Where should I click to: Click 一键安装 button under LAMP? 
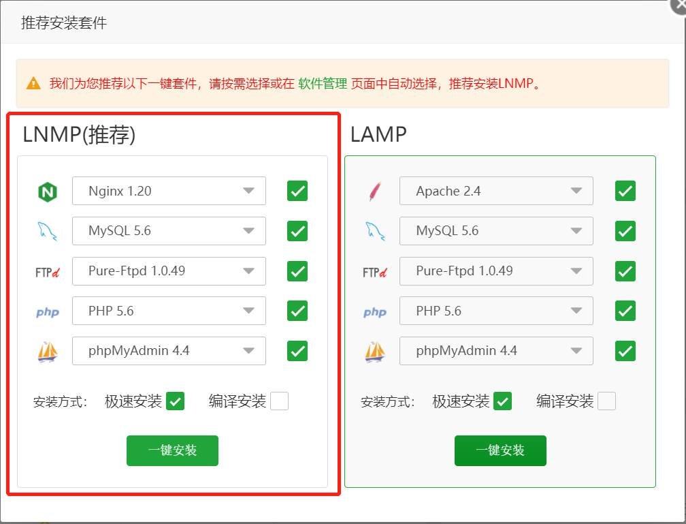click(500, 450)
